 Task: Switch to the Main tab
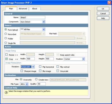[x=11, y=9]
